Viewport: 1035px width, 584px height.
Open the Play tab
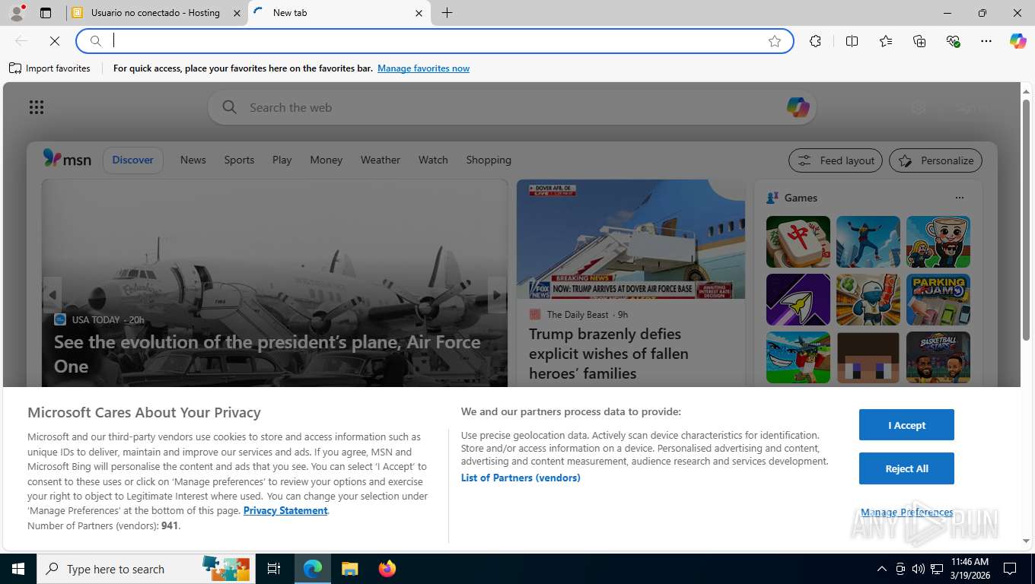(x=282, y=160)
